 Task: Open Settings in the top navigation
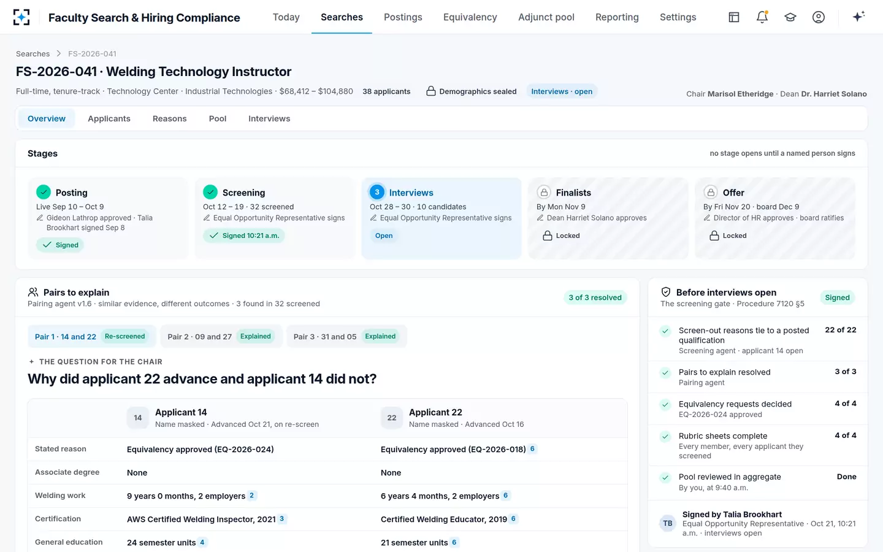678,17
